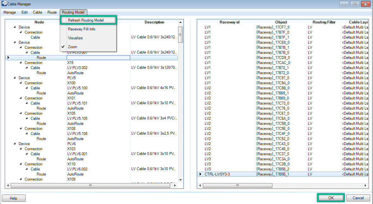Select cable LV.PLV5.105
The image size is (373, 204).
pos(77,118)
